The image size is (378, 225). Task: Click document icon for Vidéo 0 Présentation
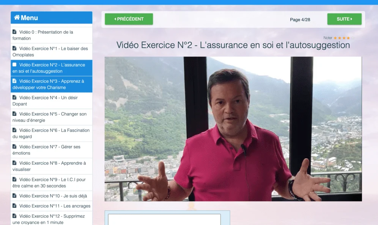(x=14, y=32)
